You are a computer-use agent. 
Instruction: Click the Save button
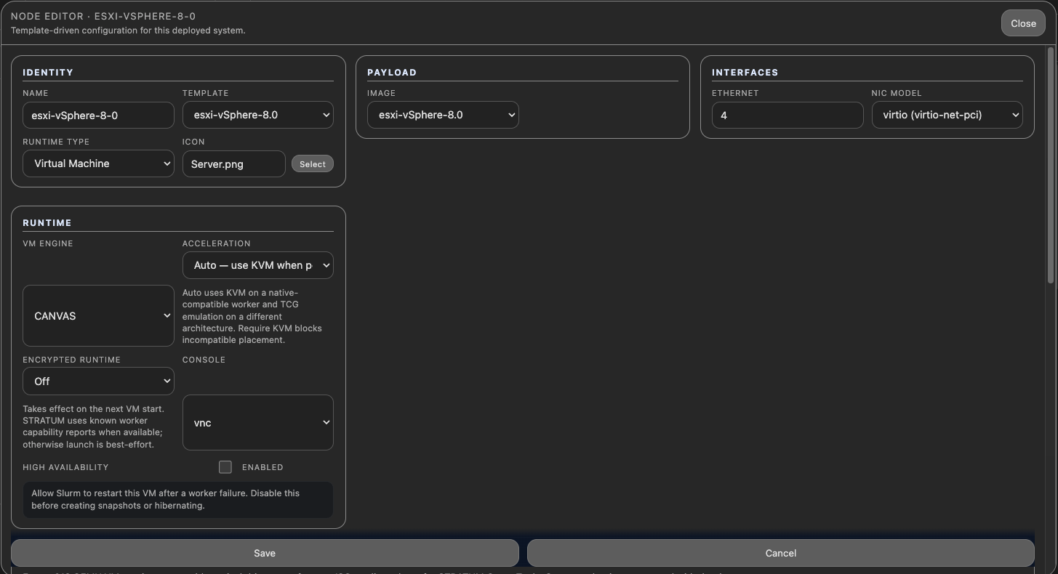pyautogui.click(x=265, y=553)
